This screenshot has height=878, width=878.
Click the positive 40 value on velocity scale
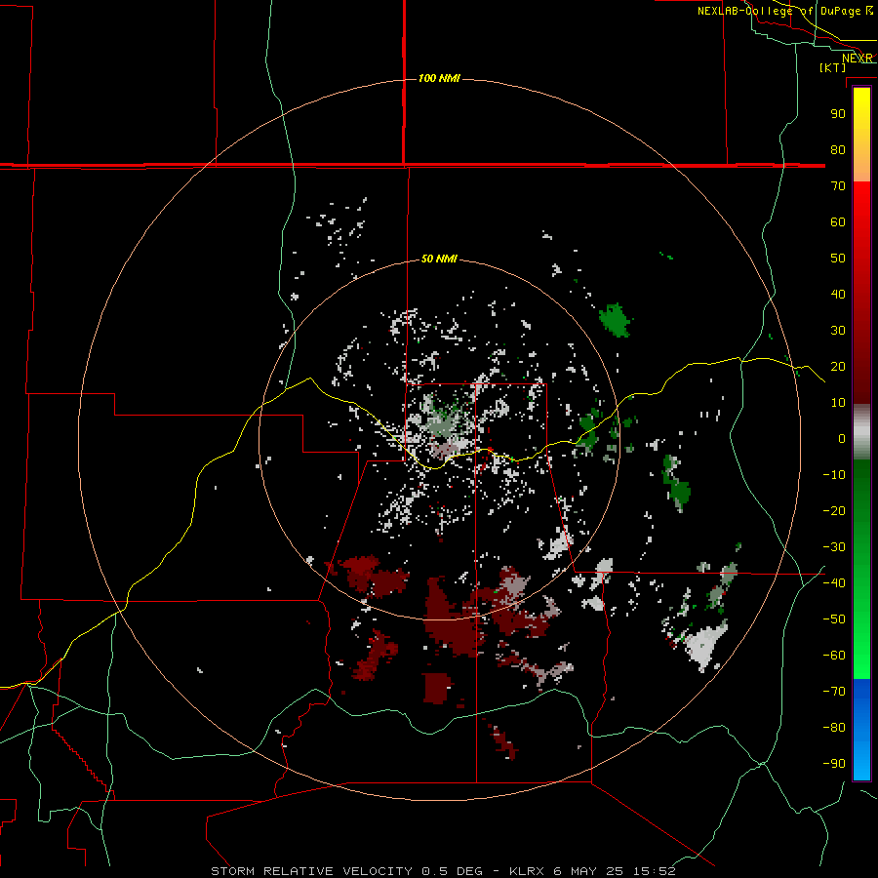point(838,294)
